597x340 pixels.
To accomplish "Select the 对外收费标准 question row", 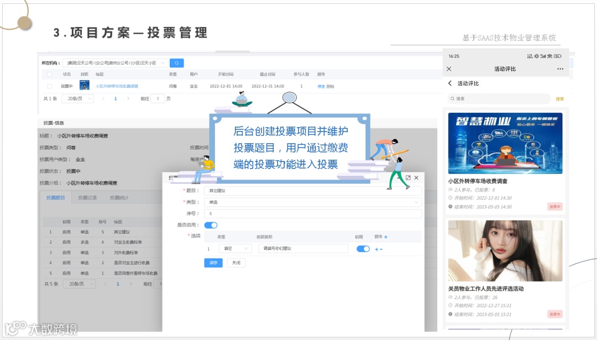I will click(102, 253).
